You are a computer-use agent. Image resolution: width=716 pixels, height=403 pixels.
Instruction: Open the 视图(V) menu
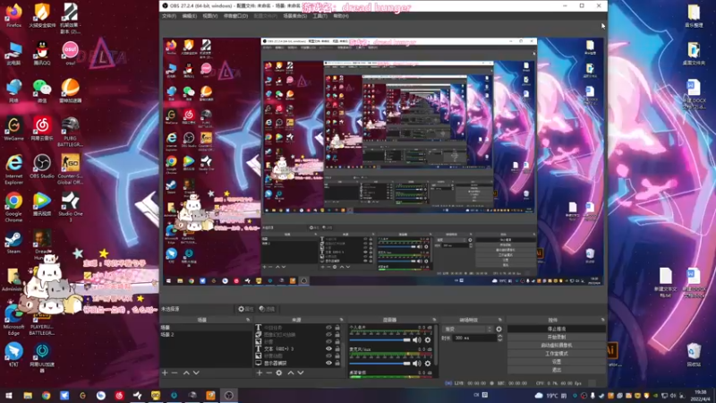pyautogui.click(x=210, y=16)
